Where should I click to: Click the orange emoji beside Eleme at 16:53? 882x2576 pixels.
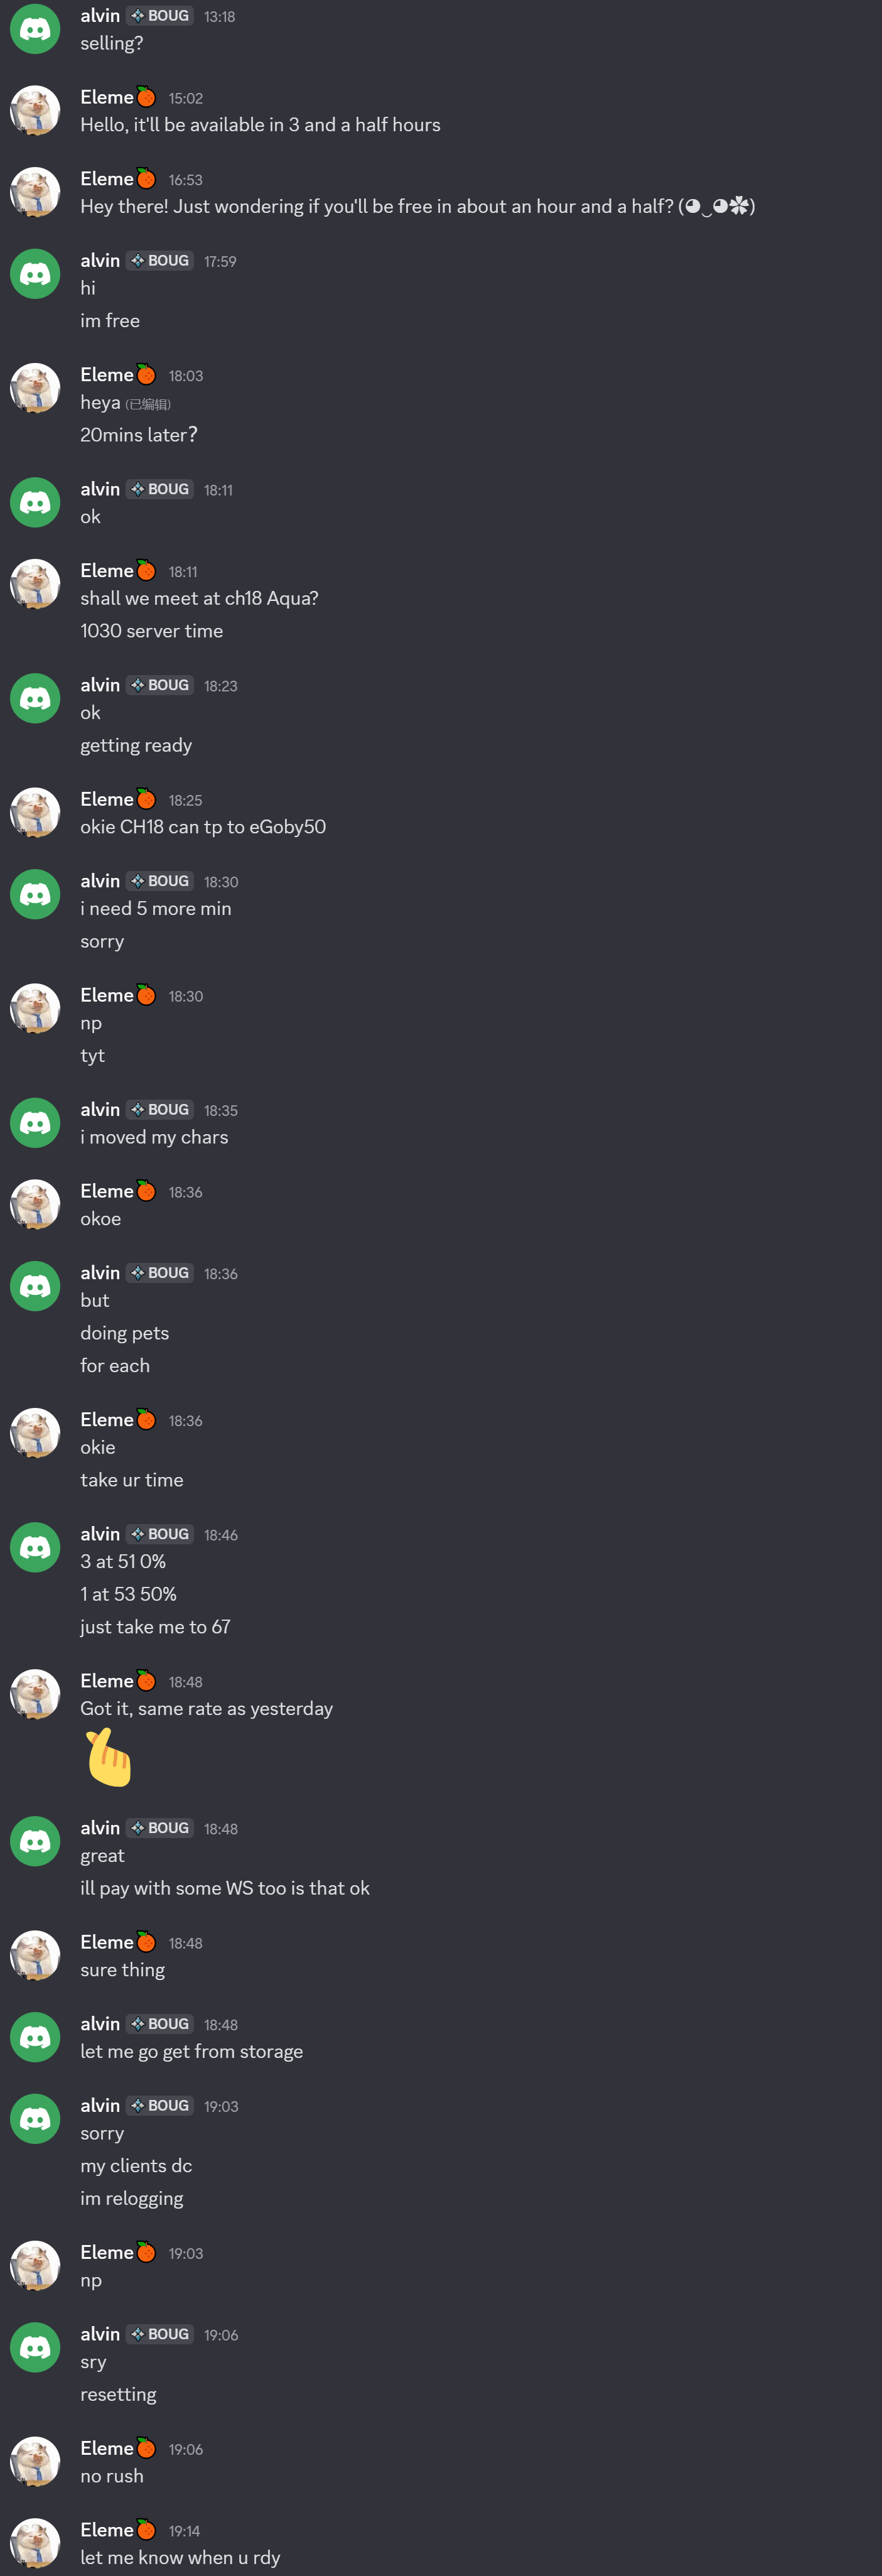pos(146,178)
